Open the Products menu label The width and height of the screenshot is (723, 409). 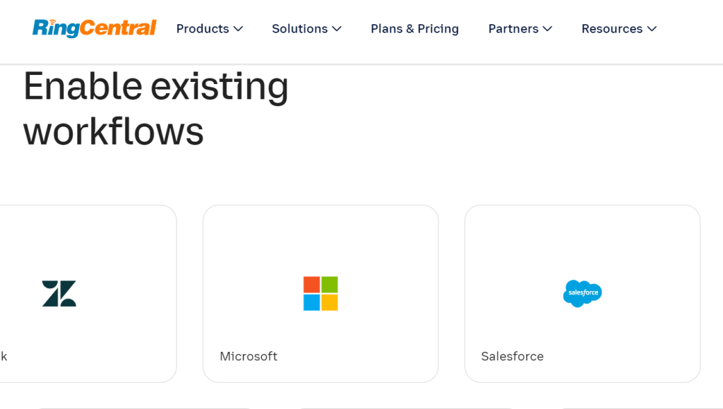(x=203, y=29)
